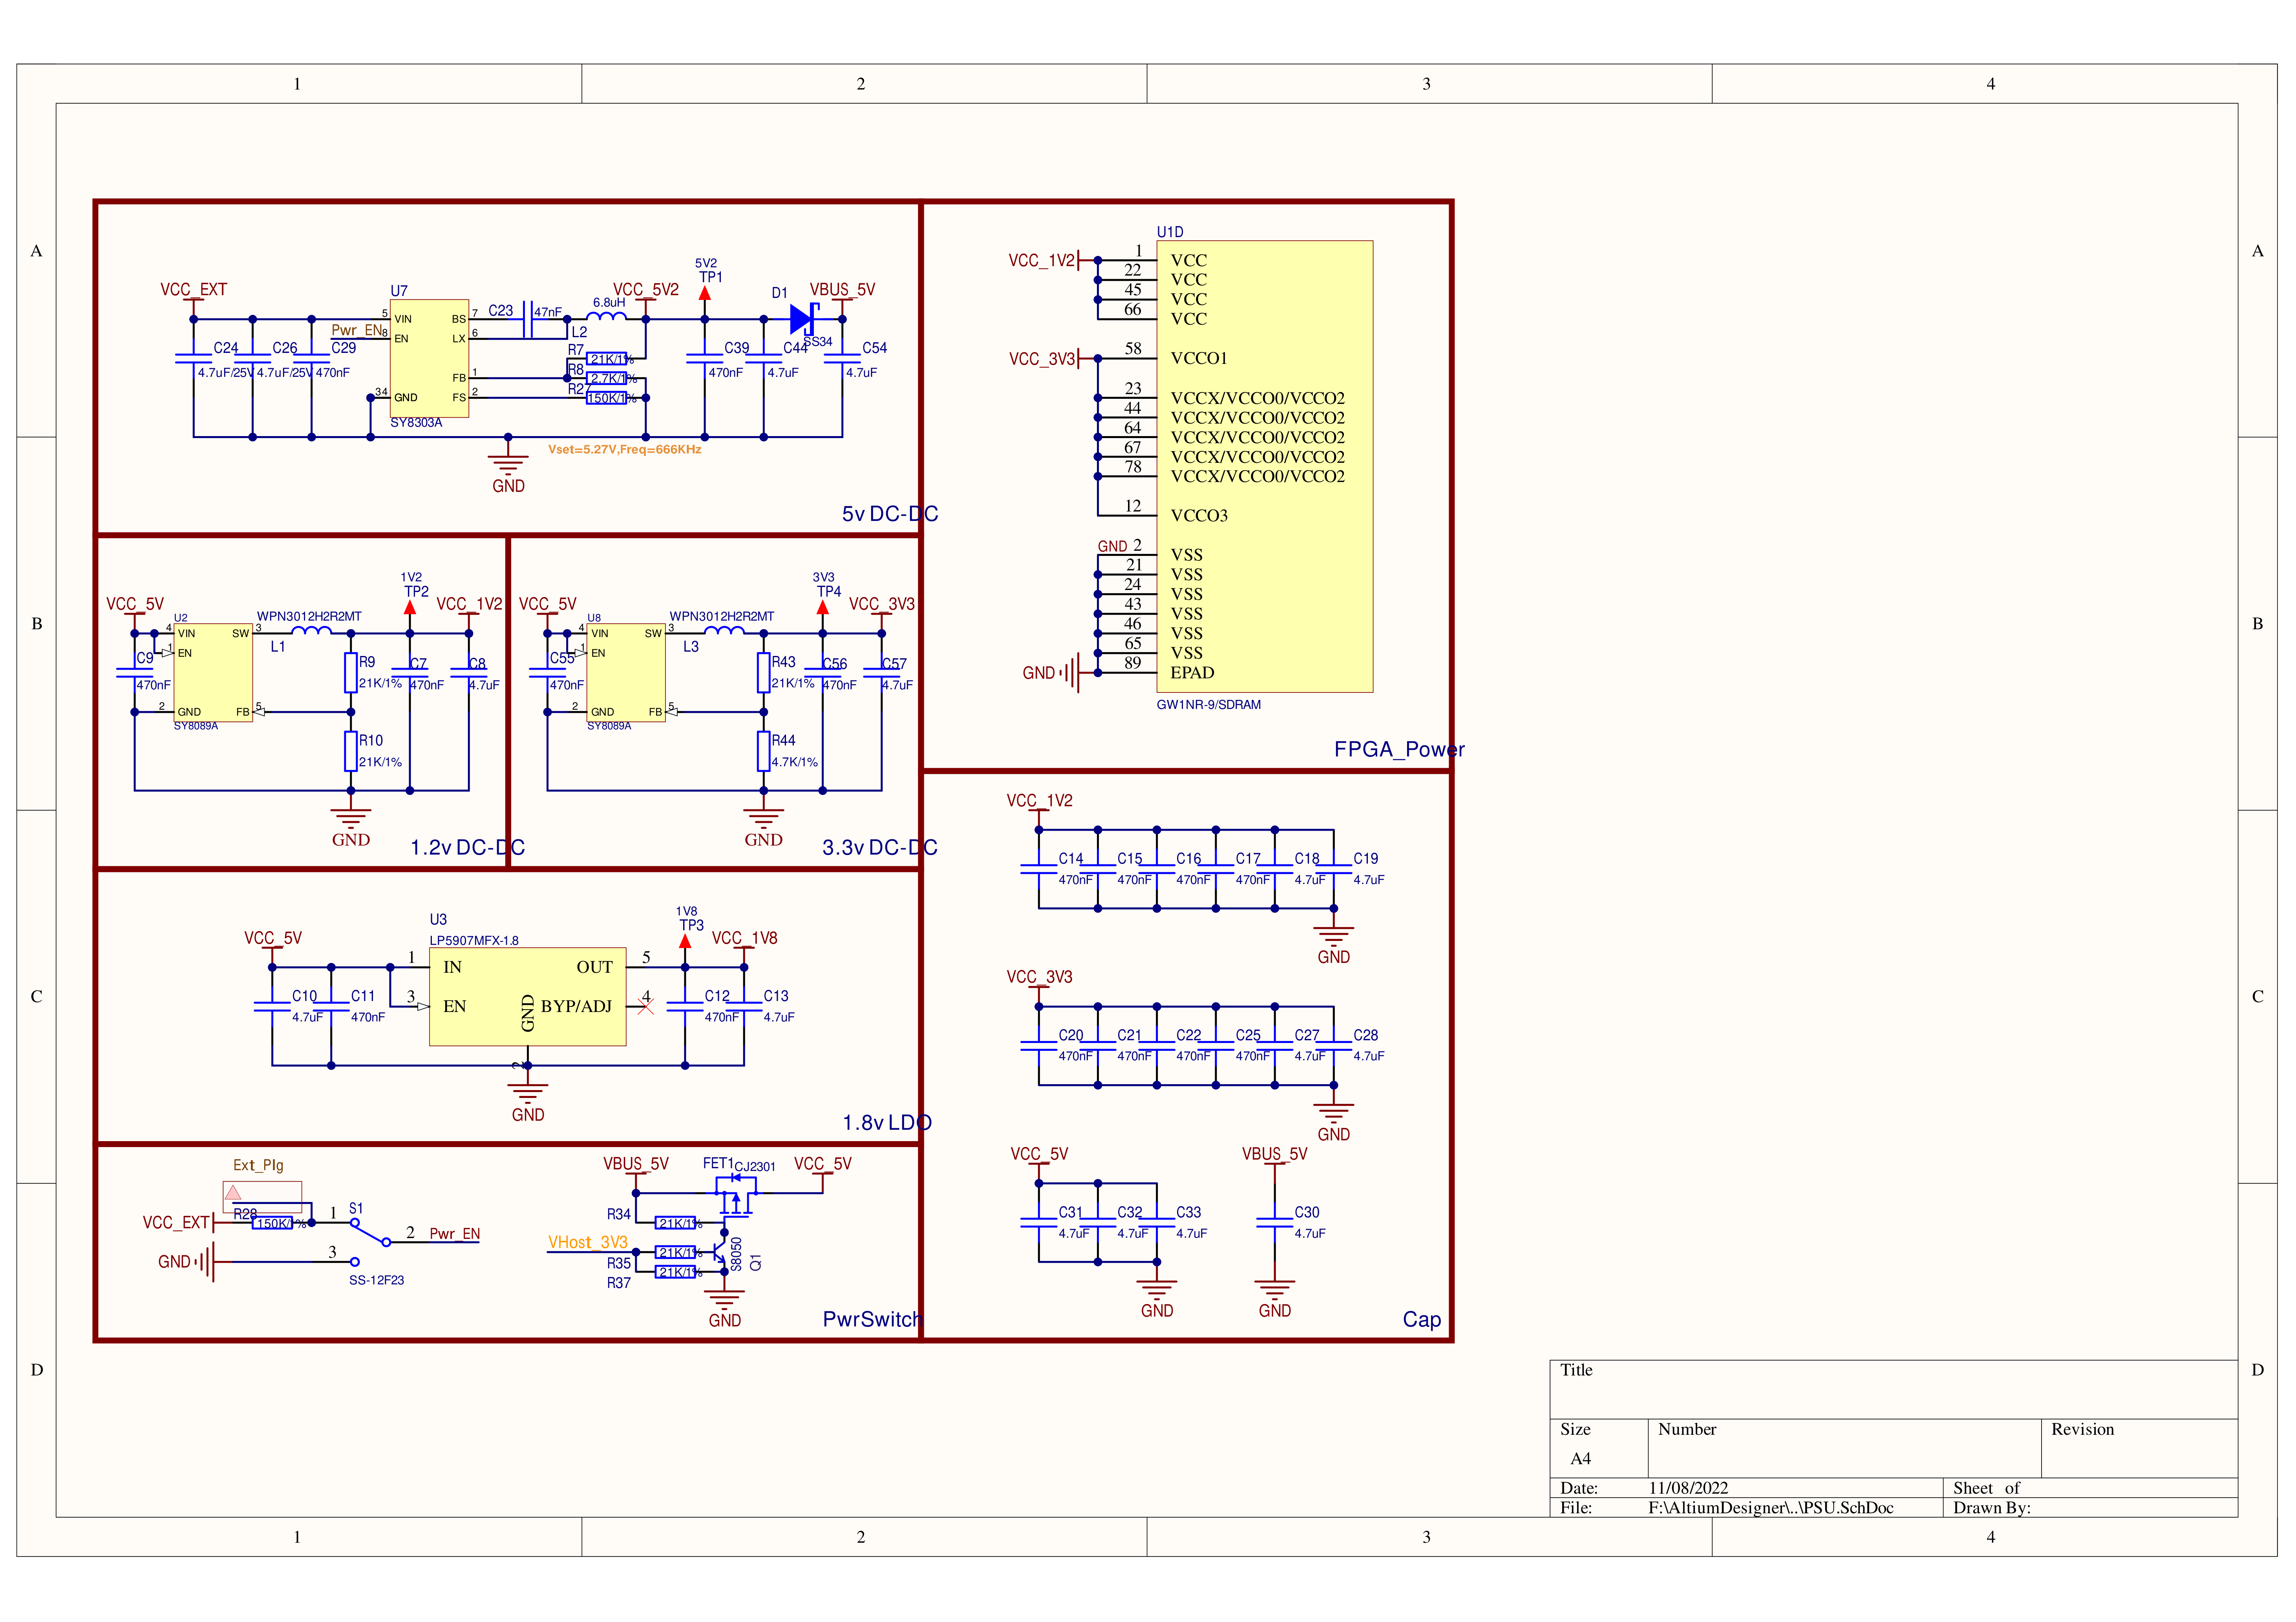Screen dimensions: 2296x1622
Task: Click the 'EPAD' pin 89 label
Action: (1192, 673)
